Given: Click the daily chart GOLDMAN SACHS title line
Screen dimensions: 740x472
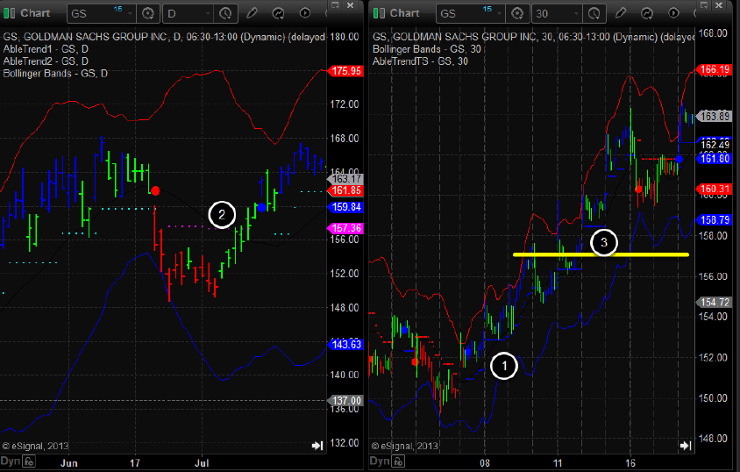Looking at the screenshot, I should [x=164, y=37].
